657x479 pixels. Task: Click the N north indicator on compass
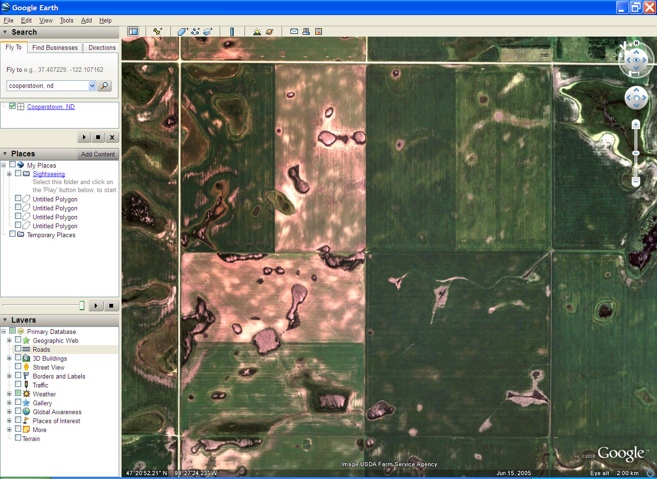[x=636, y=43]
